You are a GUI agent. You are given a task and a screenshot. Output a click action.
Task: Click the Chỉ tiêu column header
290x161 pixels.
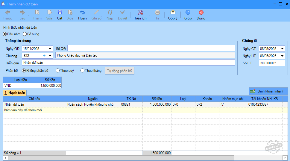point(34,99)
